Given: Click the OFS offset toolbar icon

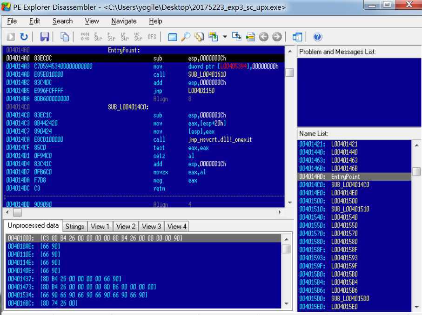Looking at the screenshot, I should (x=152, y=37).
